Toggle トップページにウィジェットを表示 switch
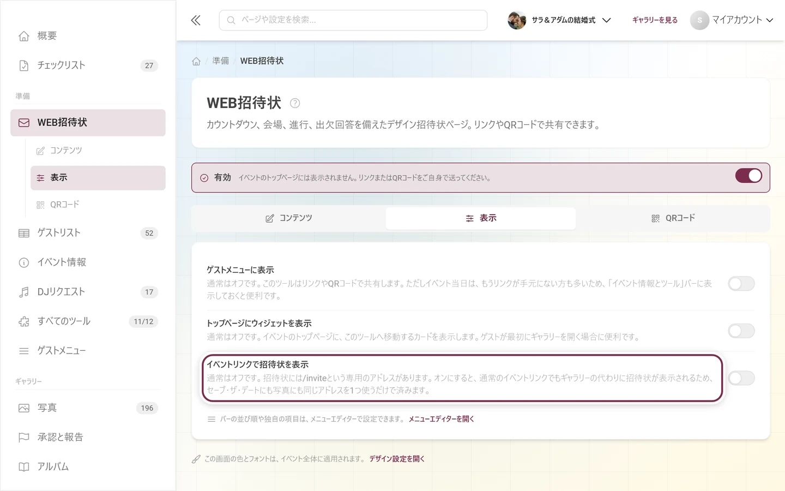 (741, 331)
